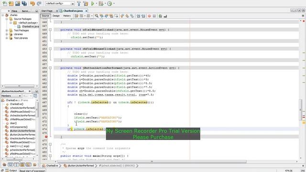This screenshot has height=172, width=306.
Task: Open the Members dropdown in Navigator
Action: click(11, 96)
